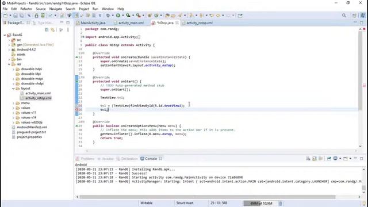
Task: Fold the import block on line 3
Action: pyautogui.click(x=83, y=37)
